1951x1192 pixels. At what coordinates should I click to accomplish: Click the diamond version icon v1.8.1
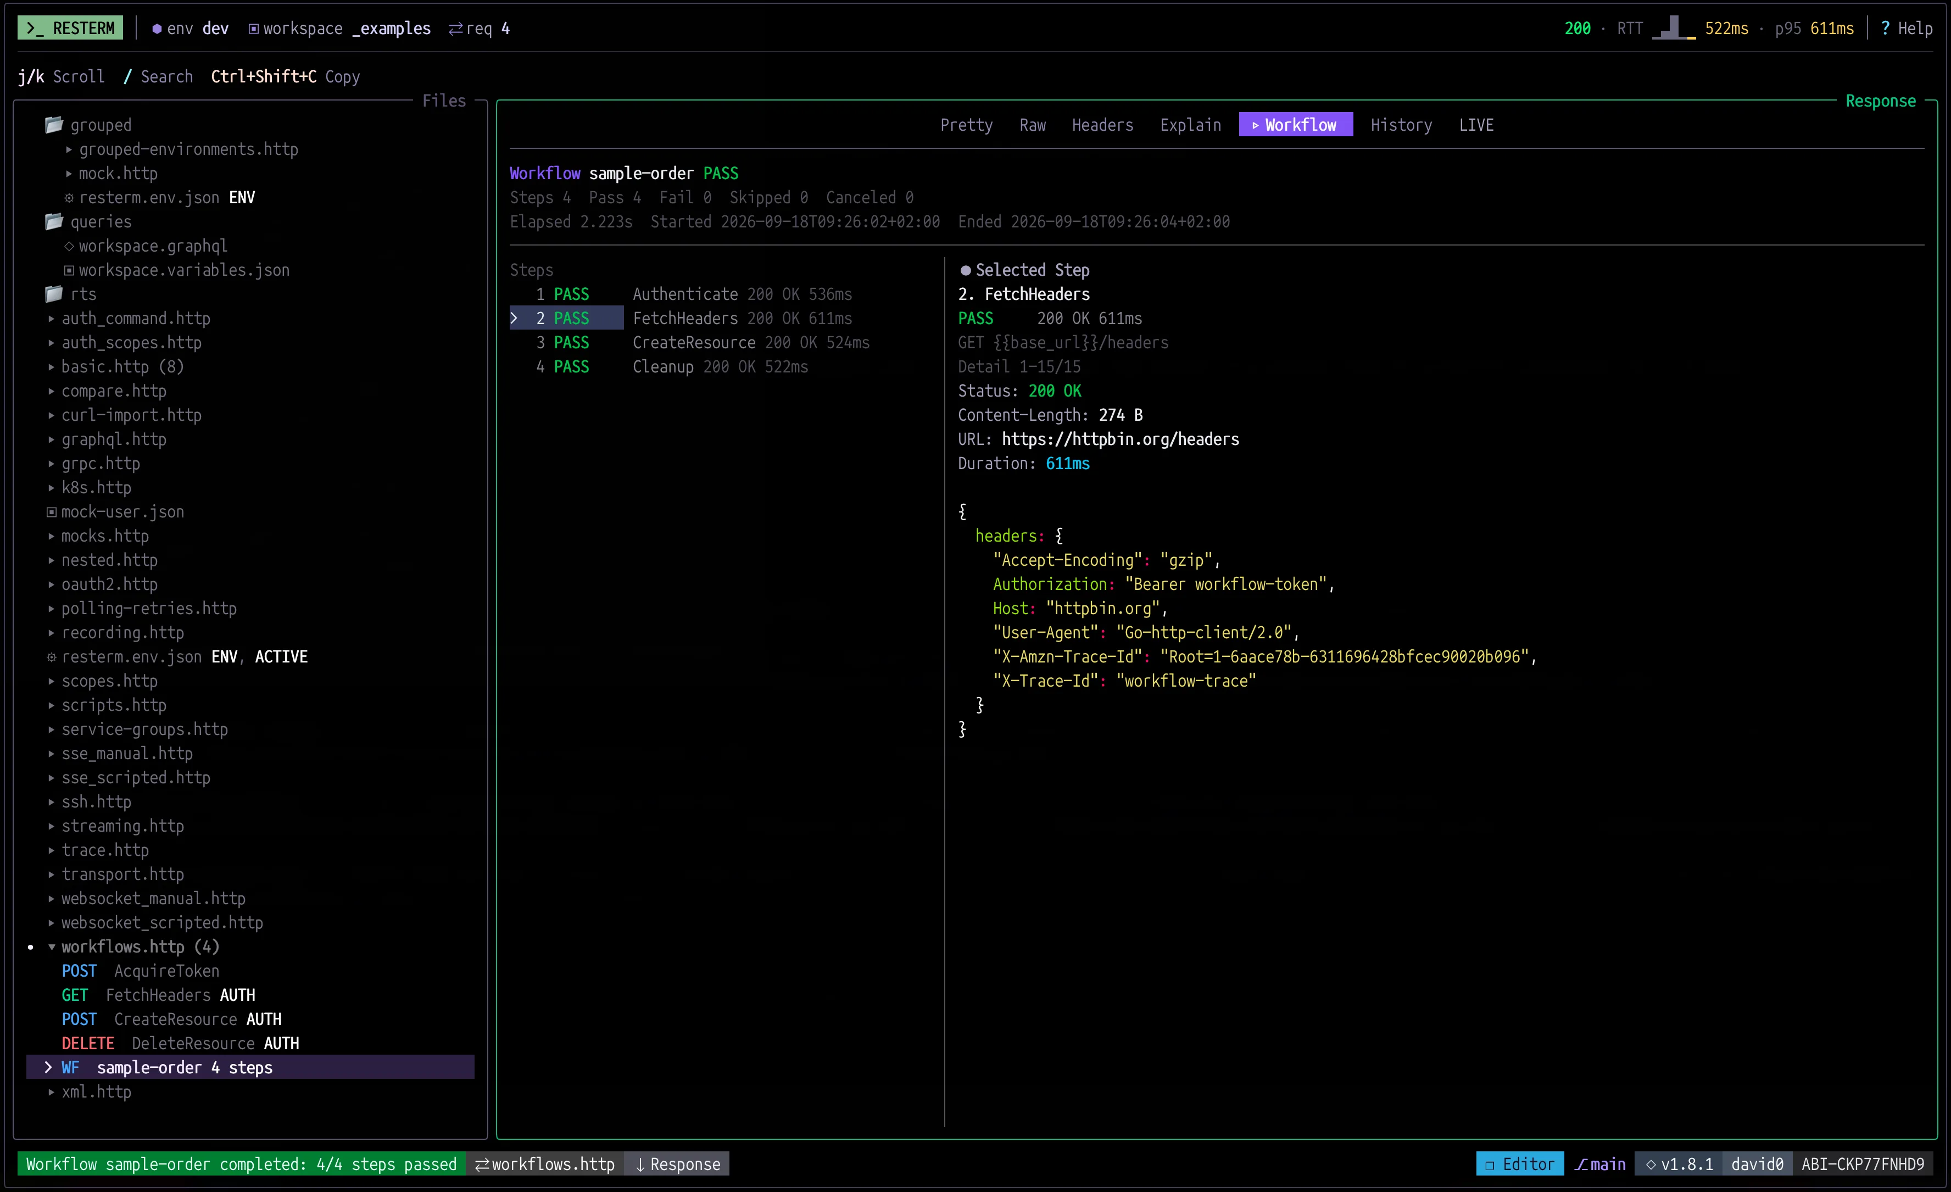pos(1651,1163)
